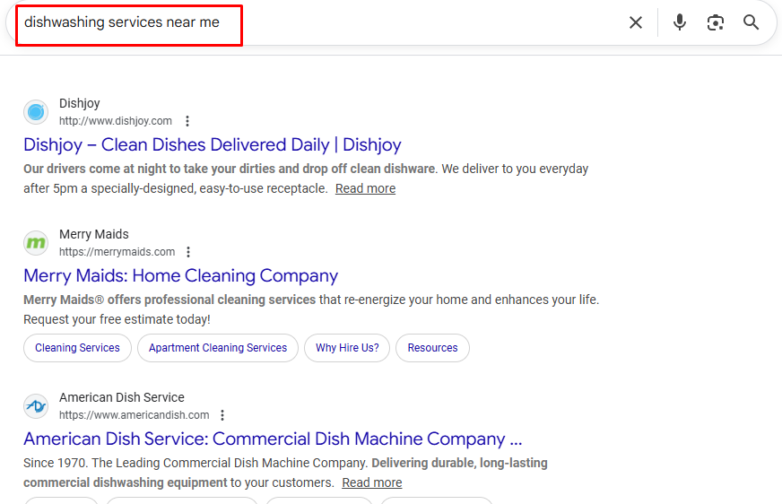Start voice search with microphone icon
This screenshot has height=504, width=782.
[x=680, y=22]
